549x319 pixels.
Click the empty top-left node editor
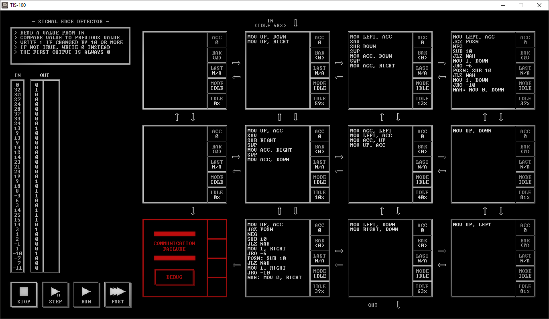tap(175, 71)
